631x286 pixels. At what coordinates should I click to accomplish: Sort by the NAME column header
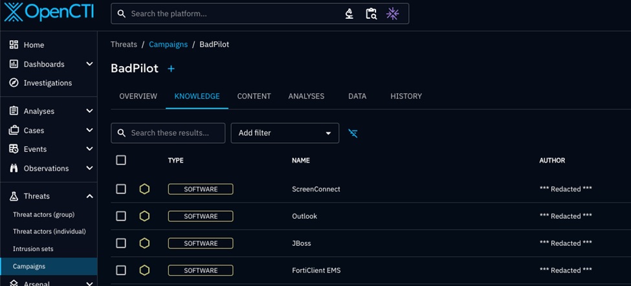(300, 160)
